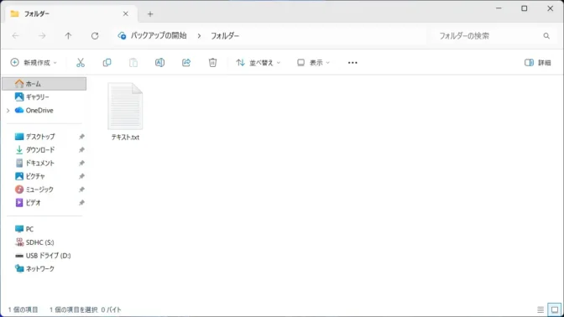Viewport: 564px width, 317px height.
Task: Maximize the Explorer window
Action: [525, 8]
